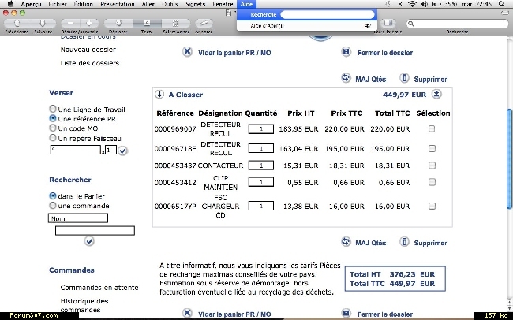Check the selection box for 000096718E
This screenshot has width=513, height=320.
click(x=432, y=149)
